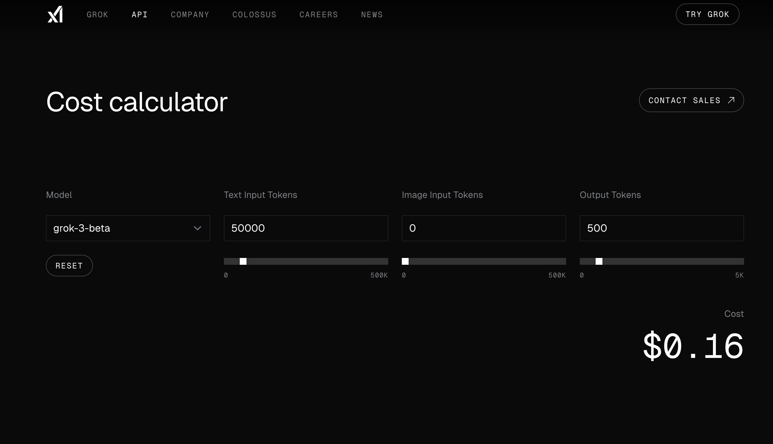Open the Model dropdown chevron
Viewport: 773px width, 444px height.
tap(198, 228)
